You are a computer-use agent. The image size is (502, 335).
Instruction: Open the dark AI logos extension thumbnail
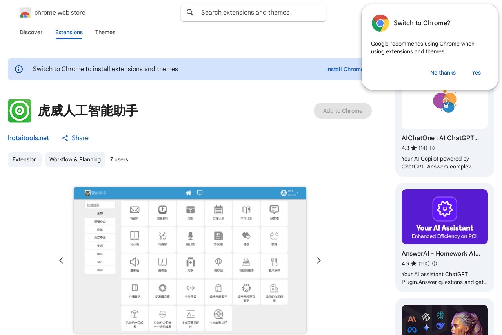point(445,320)
